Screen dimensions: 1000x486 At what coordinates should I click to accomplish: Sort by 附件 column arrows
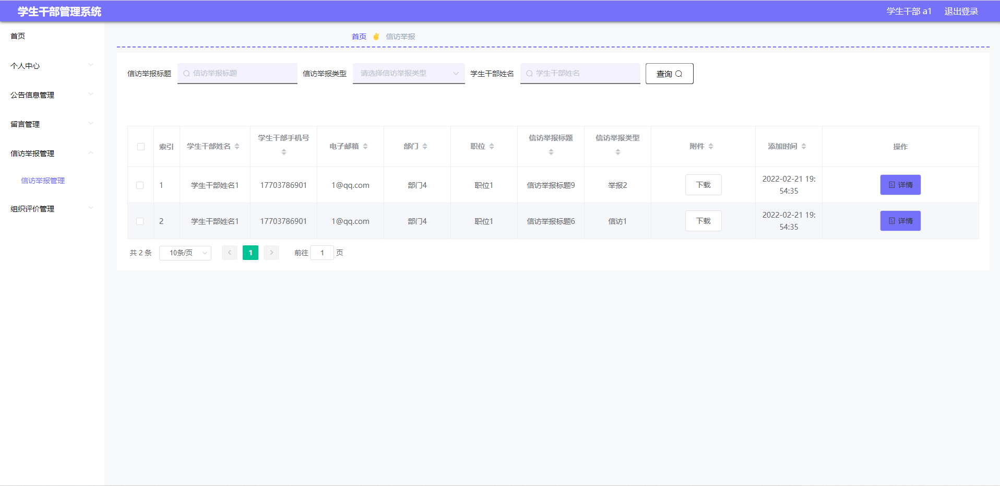click(711, 147)
